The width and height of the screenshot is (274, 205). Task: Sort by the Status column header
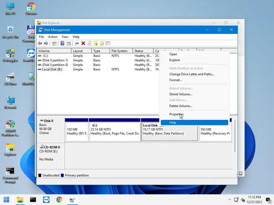pos(143,51)
